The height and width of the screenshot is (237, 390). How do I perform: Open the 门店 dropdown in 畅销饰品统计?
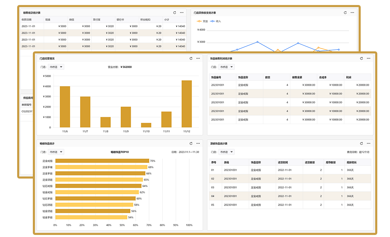[56, 152]
